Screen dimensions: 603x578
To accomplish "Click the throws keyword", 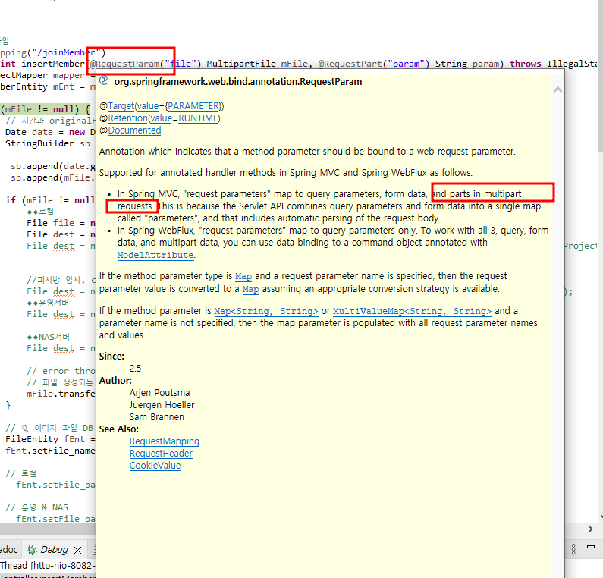I will click(526, 64).
